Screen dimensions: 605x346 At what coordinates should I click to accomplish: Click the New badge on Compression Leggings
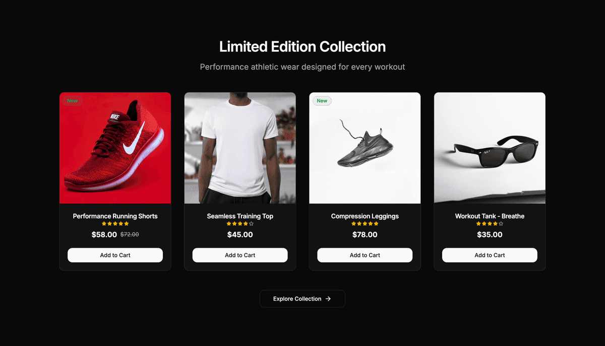click(x=322, y=101)
